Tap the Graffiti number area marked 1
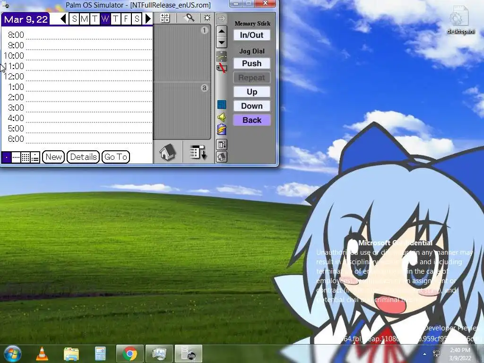The height and width of the screenshot is (363, 484). (182, 54)
